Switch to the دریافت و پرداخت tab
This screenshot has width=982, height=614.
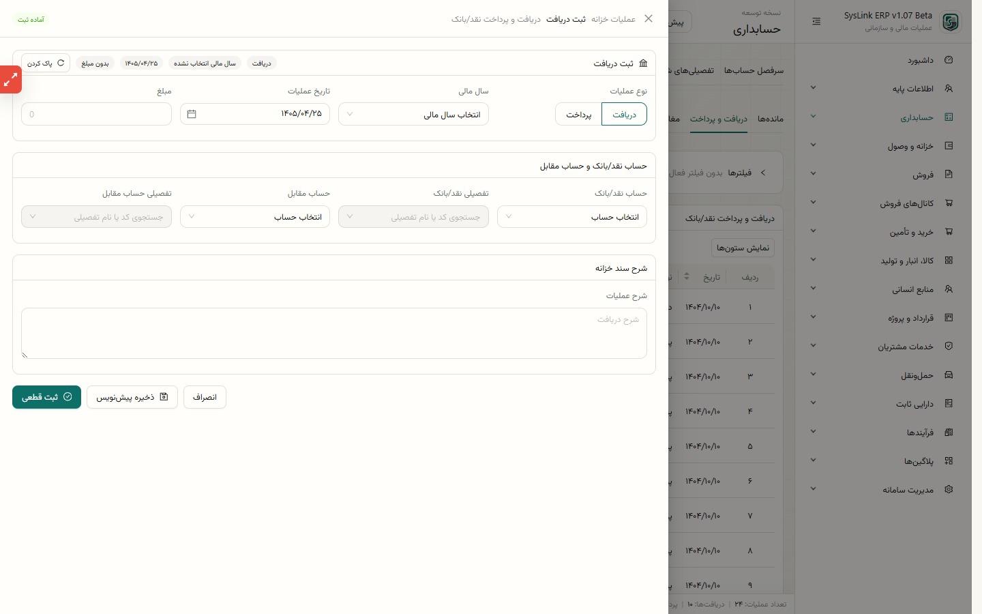719,119
